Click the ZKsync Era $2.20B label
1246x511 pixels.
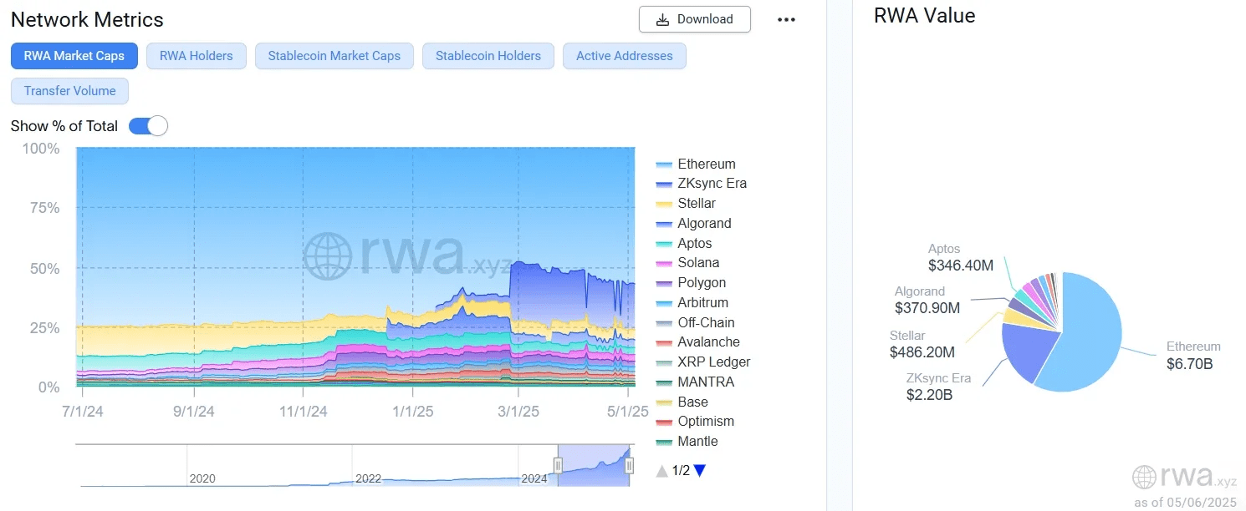click(x=938, y=386)
